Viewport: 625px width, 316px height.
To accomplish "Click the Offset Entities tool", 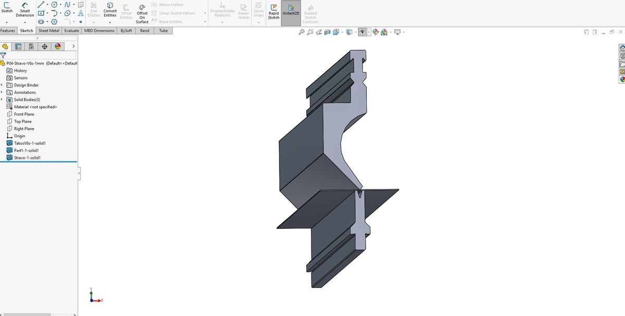I will coord(126,12).
